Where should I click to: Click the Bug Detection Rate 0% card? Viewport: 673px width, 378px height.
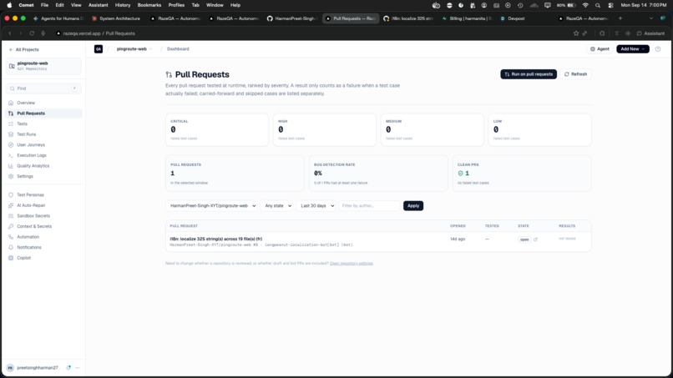pyautogui.click(x=378, y=174)
